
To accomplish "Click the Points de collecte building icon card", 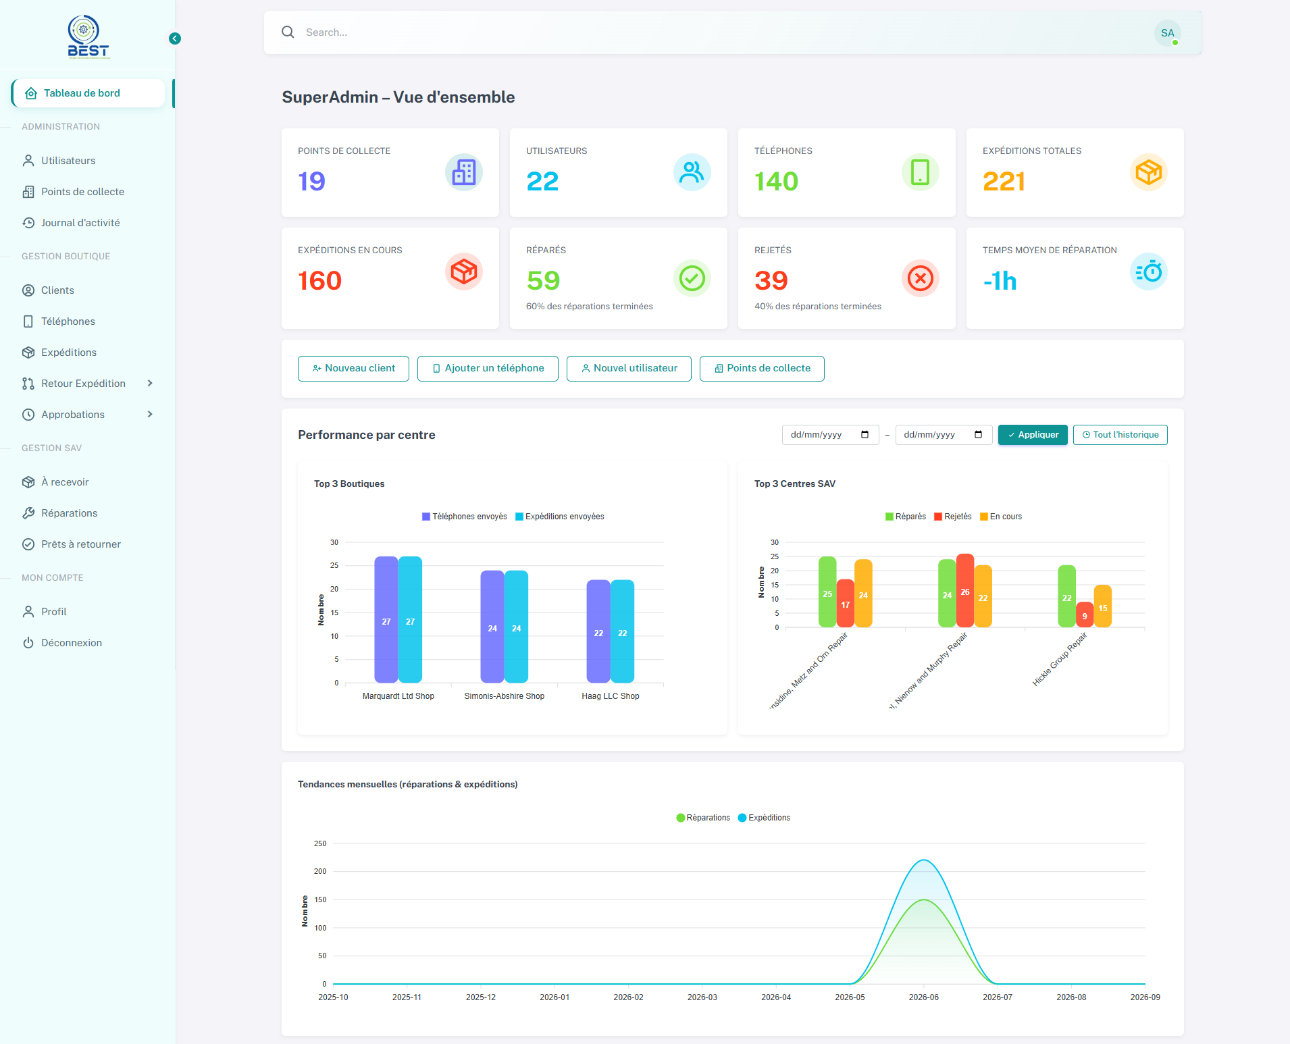I will [464, 172].
